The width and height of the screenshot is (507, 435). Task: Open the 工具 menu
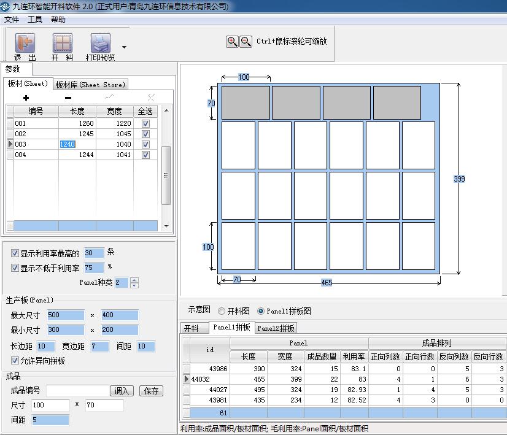coord(35,19)
